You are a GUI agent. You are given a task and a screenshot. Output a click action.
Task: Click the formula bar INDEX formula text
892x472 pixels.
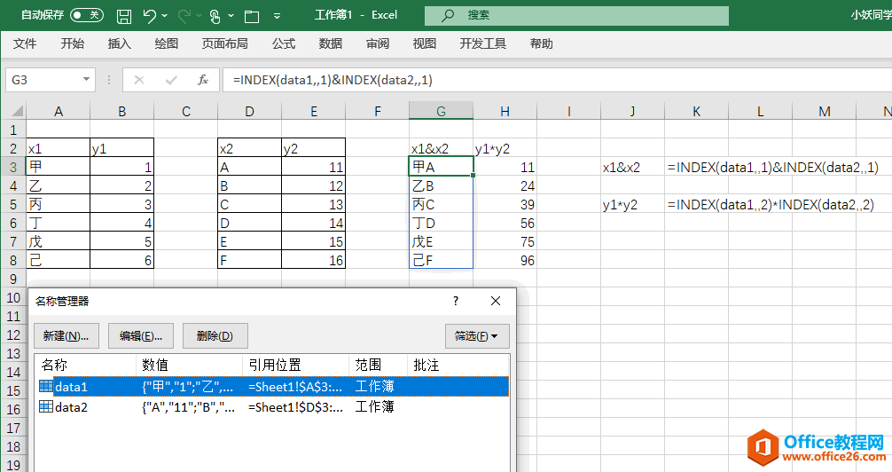(x=333, y=80)
